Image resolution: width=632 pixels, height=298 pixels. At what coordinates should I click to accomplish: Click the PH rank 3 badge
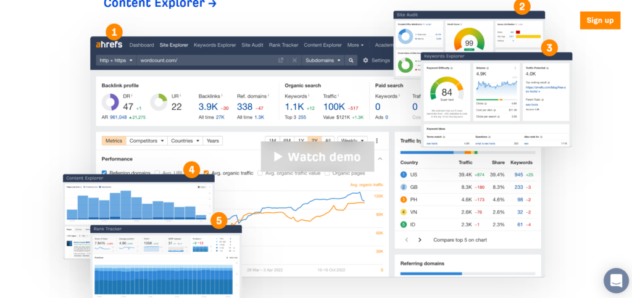[404, 199]
